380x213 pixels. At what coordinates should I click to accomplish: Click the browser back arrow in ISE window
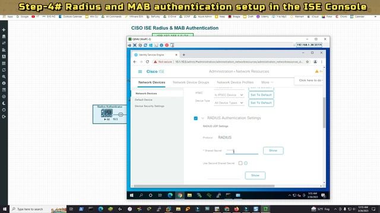tap(135, 62)
